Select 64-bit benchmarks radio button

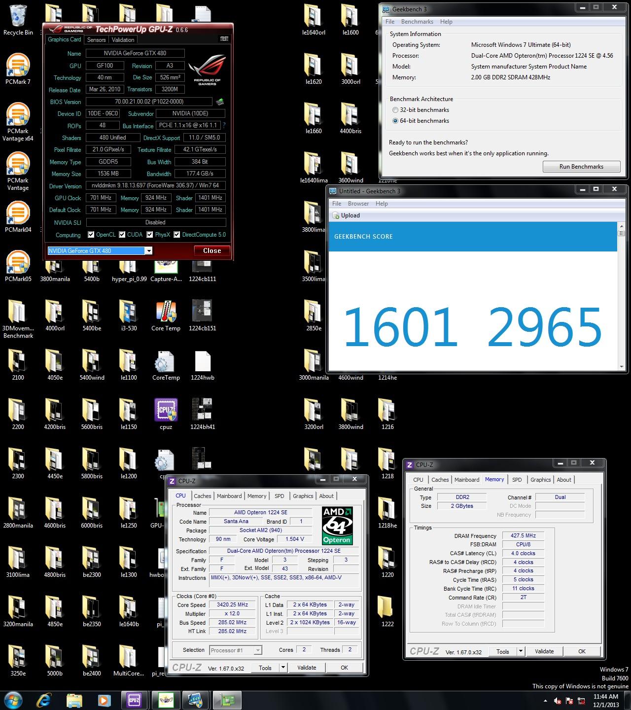[x=395, y=121]
